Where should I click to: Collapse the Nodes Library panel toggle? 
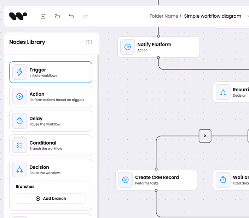click(x=89, y=42)
